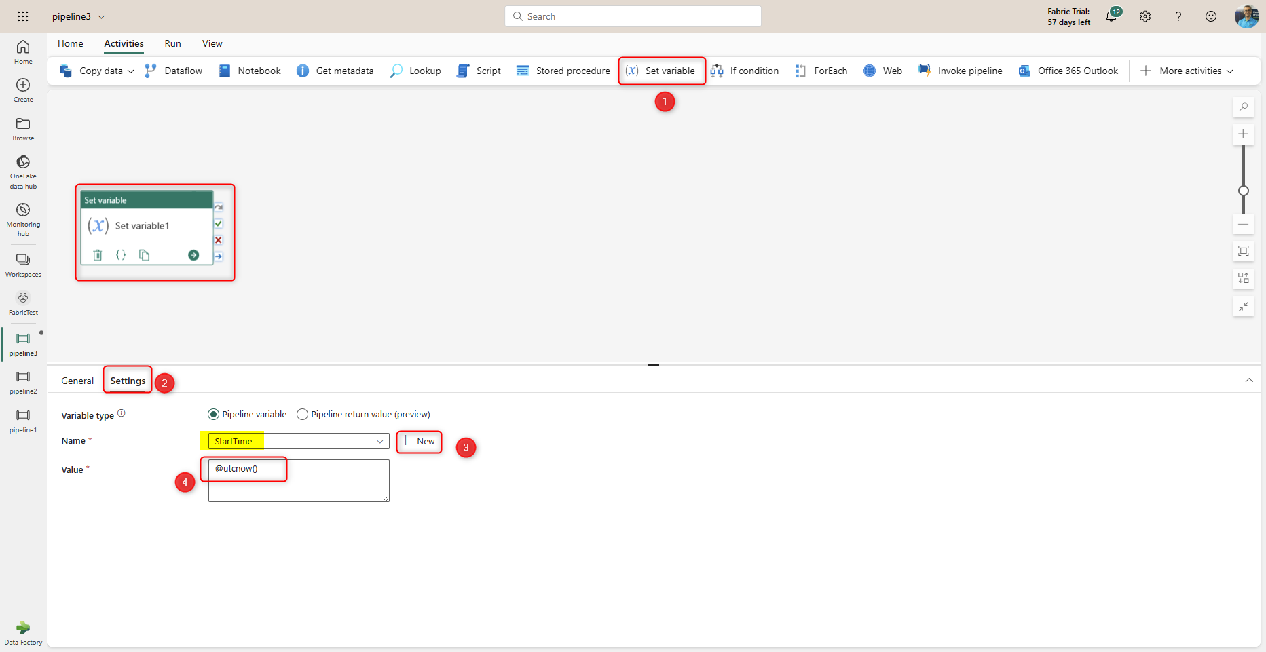Open Monitoring hub from sidebar

[23, 219]
